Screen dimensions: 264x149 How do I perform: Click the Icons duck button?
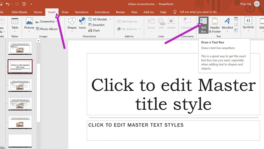click(x=82, y=24)
